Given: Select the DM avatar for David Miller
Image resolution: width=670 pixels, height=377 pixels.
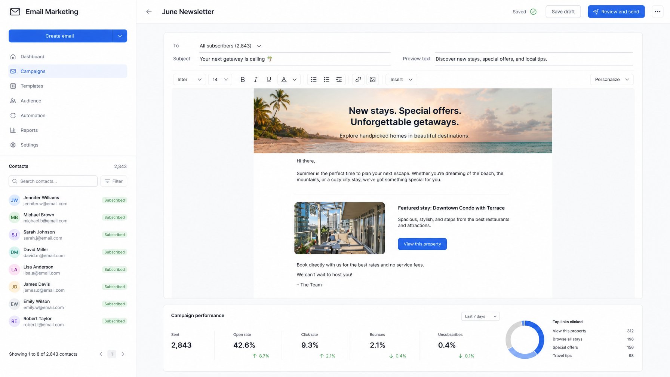Looking at the screenshot, I should click(x=14, y=252).
